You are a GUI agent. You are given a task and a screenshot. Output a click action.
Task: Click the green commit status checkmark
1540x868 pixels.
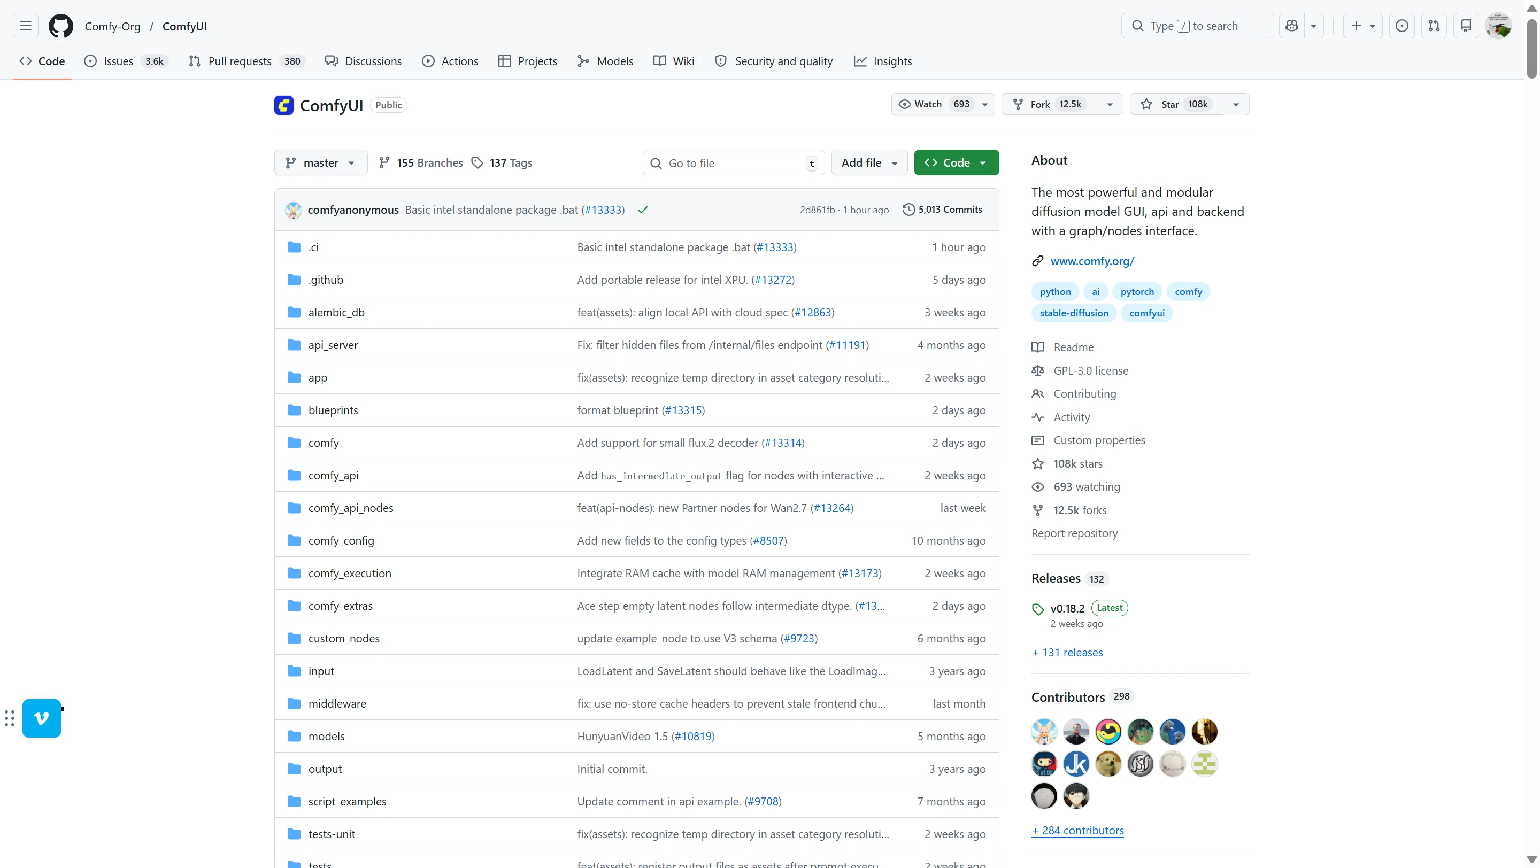(x=643, y=210)
